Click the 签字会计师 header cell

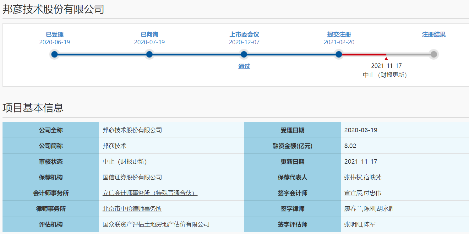pyautogui.click(x=292, y=193)
